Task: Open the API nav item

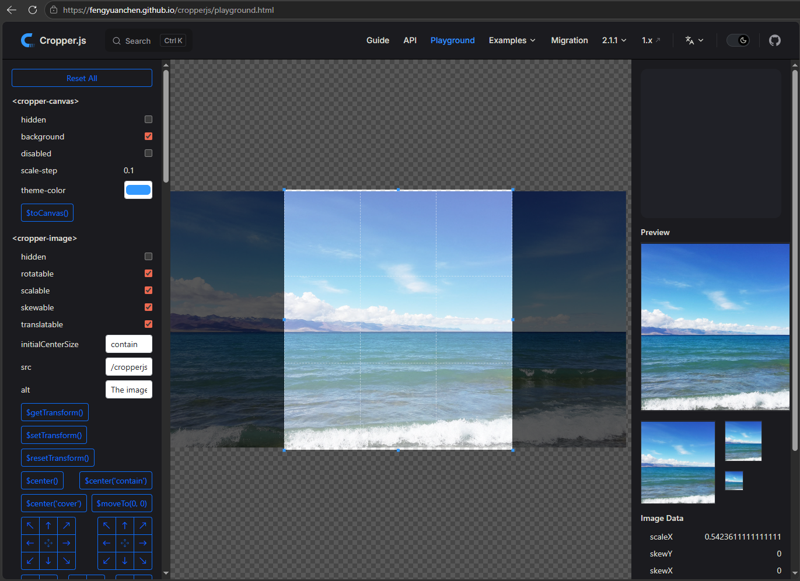Action: [410, 40]
